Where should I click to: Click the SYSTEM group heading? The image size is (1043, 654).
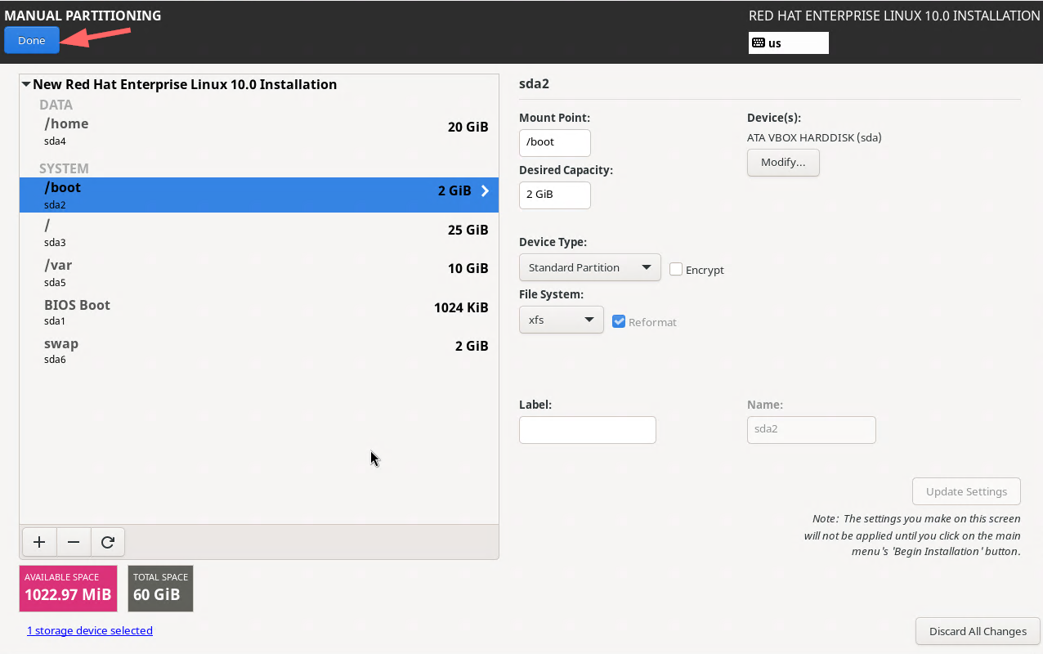64,168
